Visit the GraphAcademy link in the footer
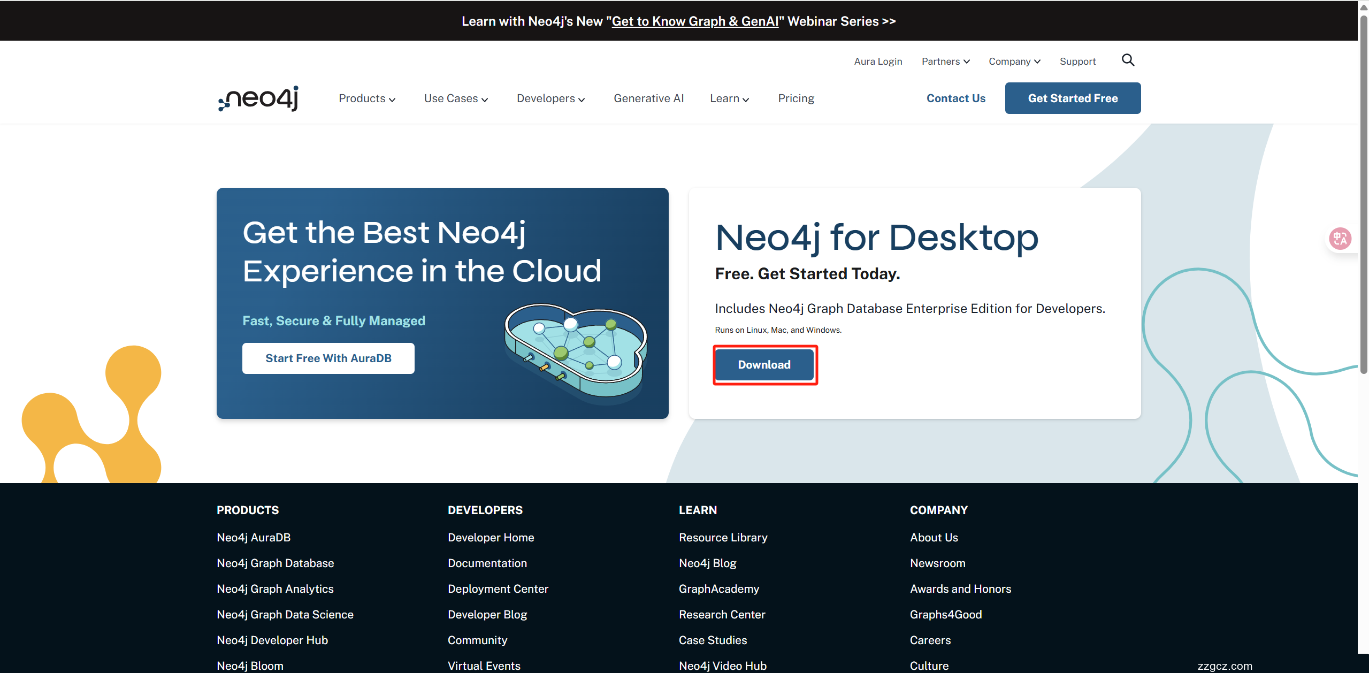Screen dimensions: 1369x673 coord(718,588)
